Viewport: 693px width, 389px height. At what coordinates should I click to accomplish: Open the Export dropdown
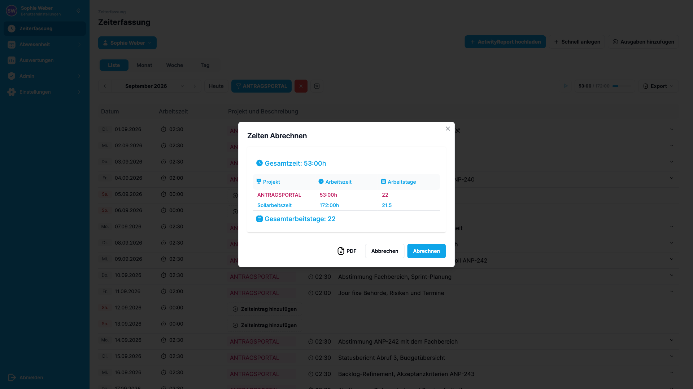658,86
